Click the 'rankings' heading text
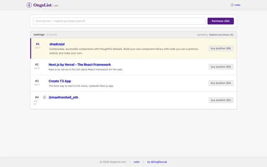The width and height of the screenshot is (267, 167). [x=39, y=35]
